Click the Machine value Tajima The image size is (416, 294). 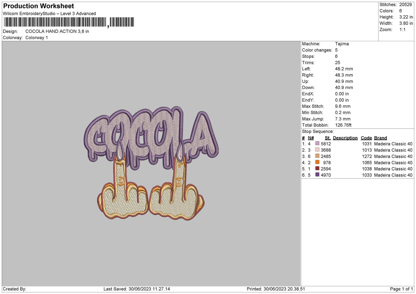point(342,44)
